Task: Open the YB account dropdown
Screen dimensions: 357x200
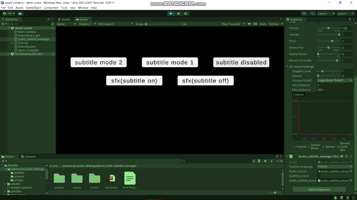Action: pyautogui.click(x=9, y=13)
